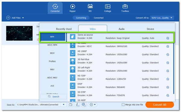Open the Converter module
This screenshot has height=112, width=181.
(x=55, y=8)
